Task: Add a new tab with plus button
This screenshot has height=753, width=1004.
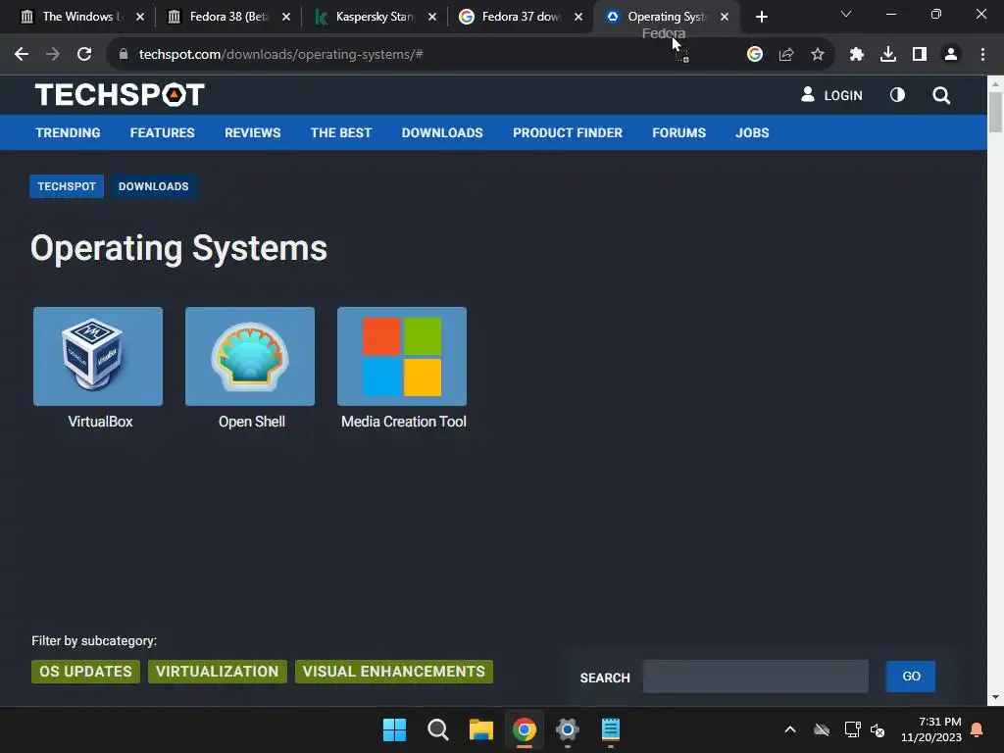Action: pos(761,17)
